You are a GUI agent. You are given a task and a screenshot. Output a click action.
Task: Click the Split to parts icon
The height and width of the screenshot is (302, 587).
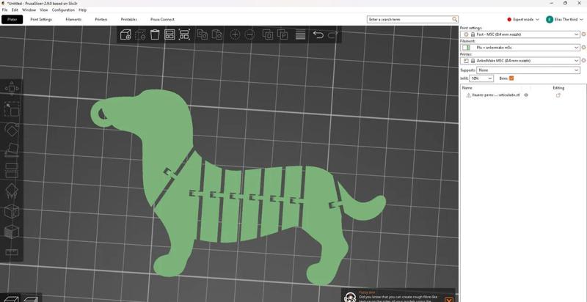pos(282,34)
